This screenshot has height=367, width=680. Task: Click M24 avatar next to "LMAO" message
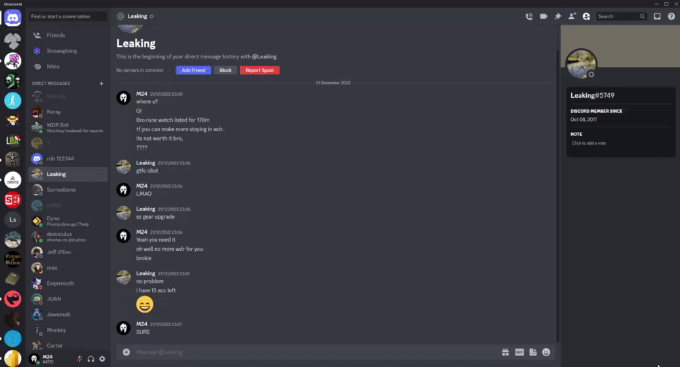pyautogui.click(x=124, y=190)
